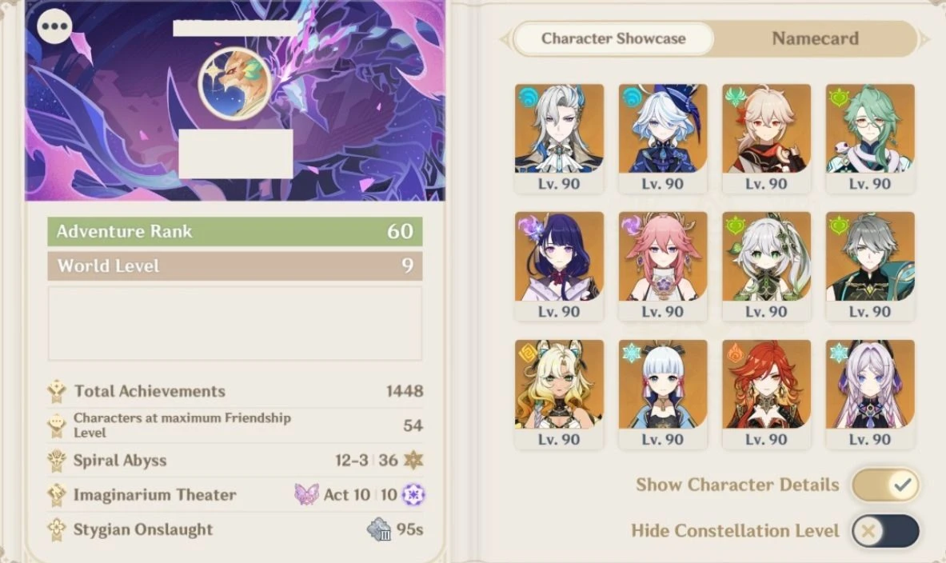Click the profile avatar picture
Image resolution: width=946 pixels, height=563 pixels.
[x=235, y=84]
